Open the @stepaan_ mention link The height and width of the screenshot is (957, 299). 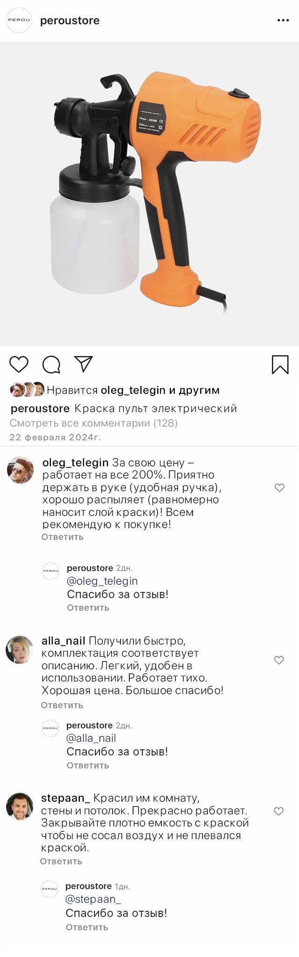(93, 899)
